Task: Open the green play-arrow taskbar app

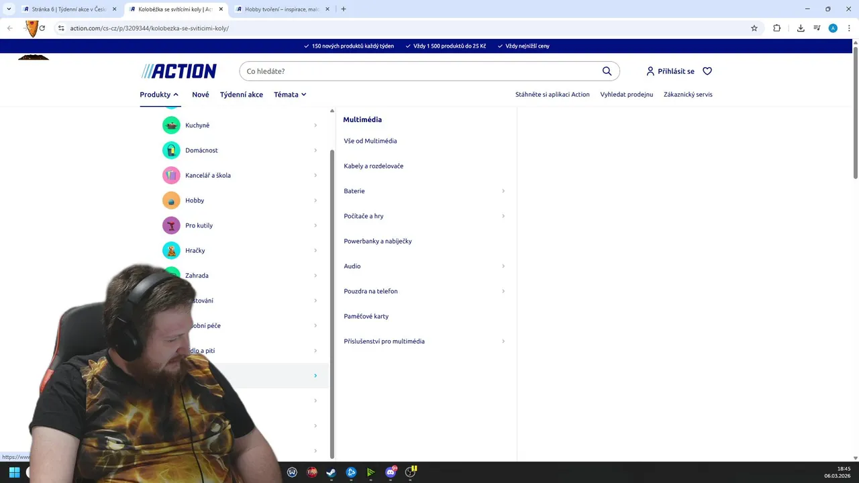Action: click(370, 472)
